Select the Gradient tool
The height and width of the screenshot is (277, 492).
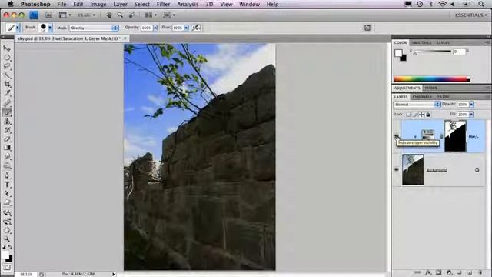(7, 148)
